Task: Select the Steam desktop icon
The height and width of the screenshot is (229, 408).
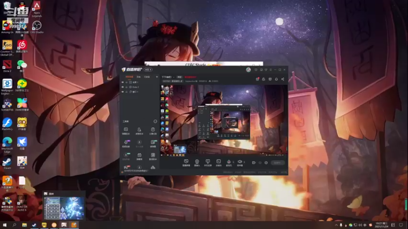Action: 7,163
